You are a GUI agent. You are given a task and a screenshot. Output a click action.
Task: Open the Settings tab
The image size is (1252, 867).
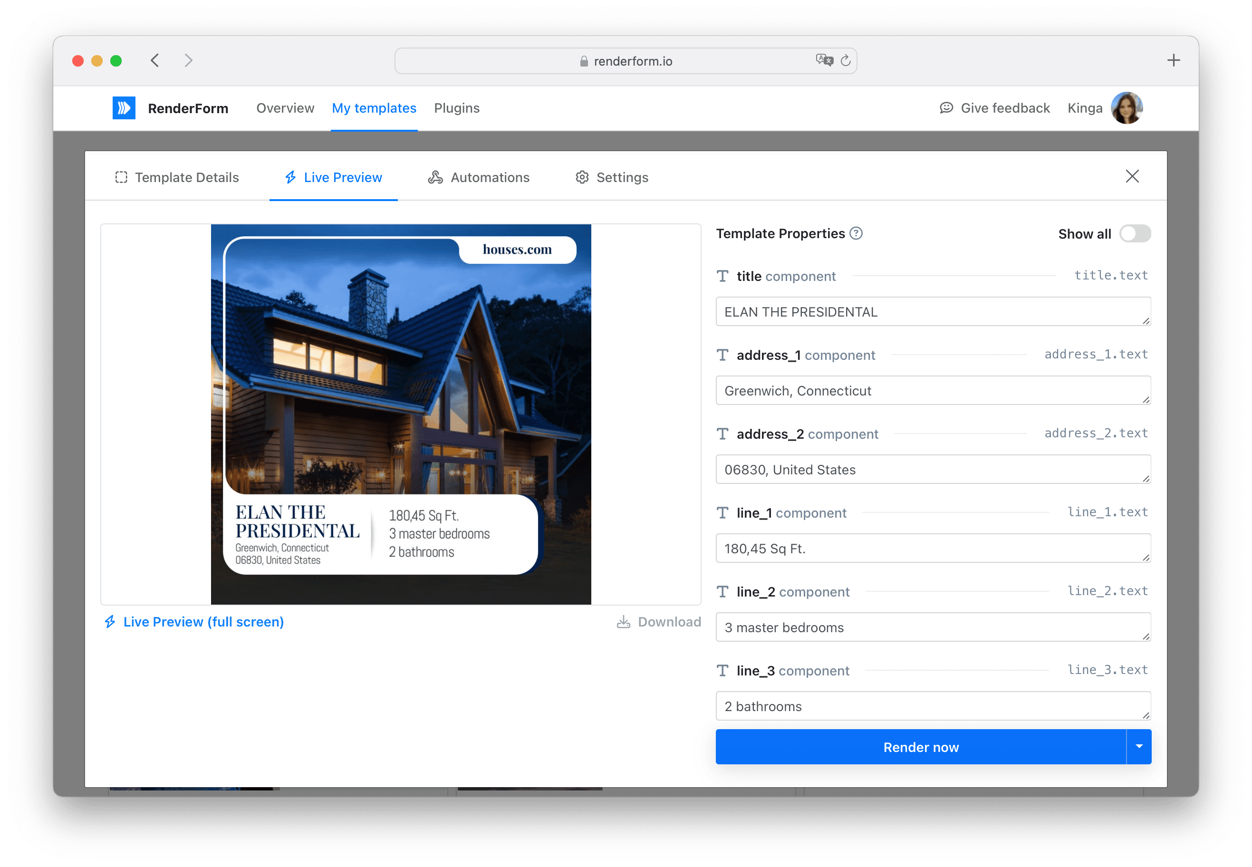612,178
